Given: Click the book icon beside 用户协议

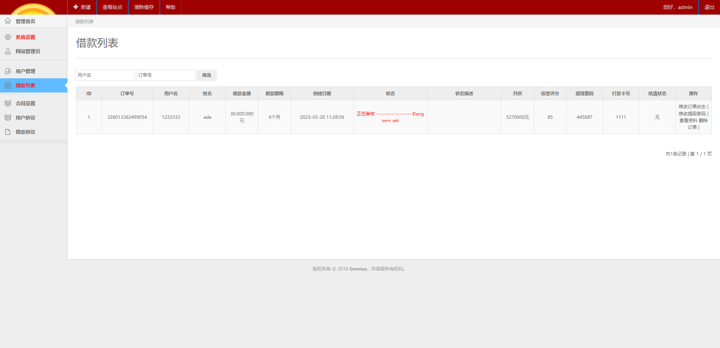Looking at the screenshot, I should (8, 118).
